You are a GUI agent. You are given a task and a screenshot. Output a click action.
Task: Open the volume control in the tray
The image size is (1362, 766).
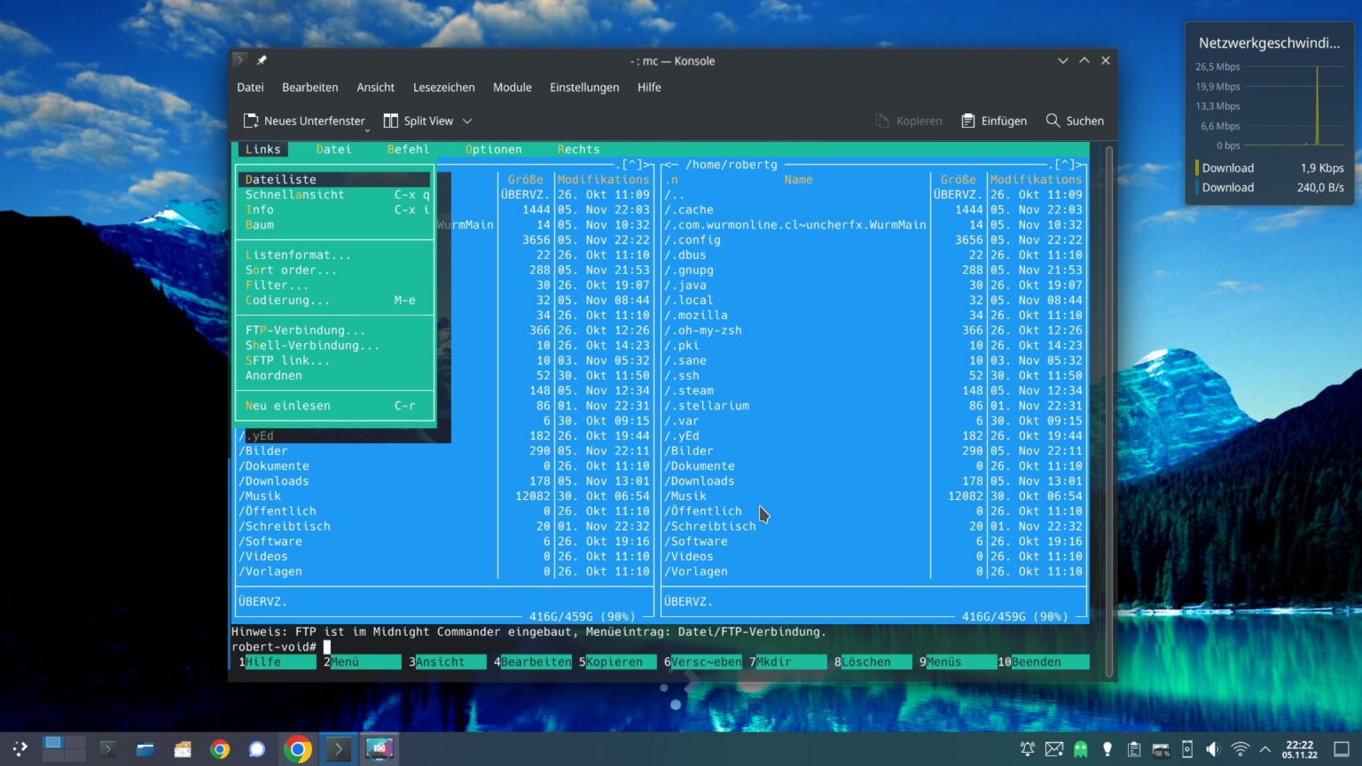click(x=1213, y=749)
